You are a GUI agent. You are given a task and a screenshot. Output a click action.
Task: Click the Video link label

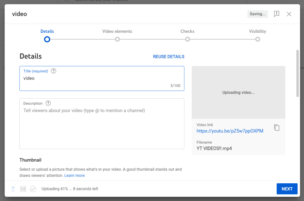tap(205, 125)
